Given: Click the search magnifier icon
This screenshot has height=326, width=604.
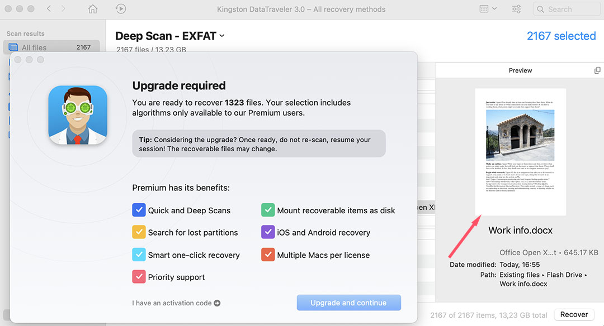Looking at the screenshot, I should [540, 9].
